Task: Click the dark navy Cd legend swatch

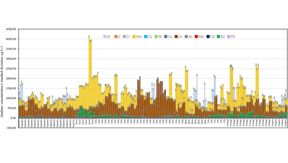Action: pos(208,37)
